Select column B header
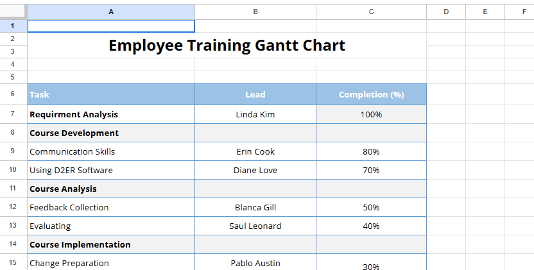Viewport: 534px width, 270px height. (x=255, y=12)
